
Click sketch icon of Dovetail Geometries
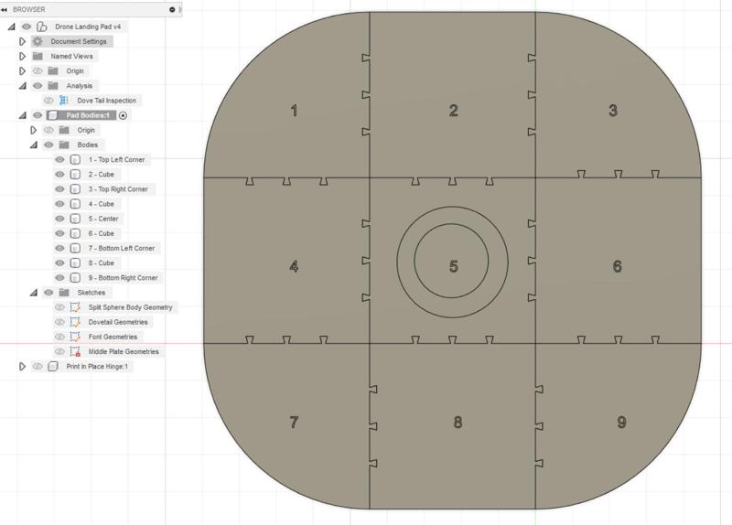75,322
